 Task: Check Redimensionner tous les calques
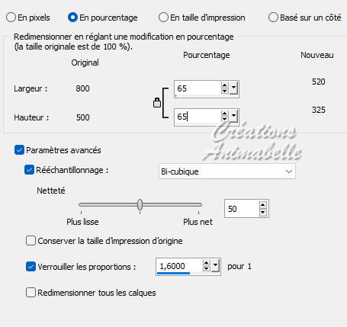click(31, 293)
